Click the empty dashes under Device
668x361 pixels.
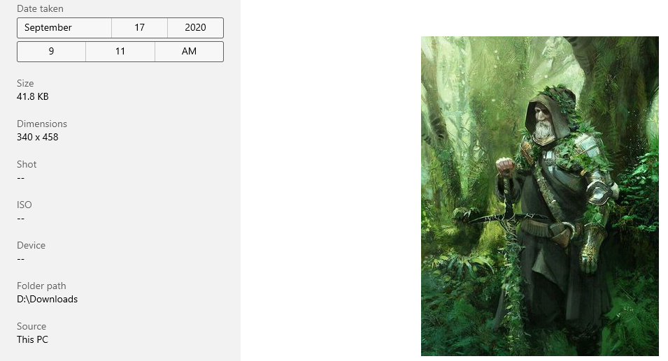(x=21, y=259)
